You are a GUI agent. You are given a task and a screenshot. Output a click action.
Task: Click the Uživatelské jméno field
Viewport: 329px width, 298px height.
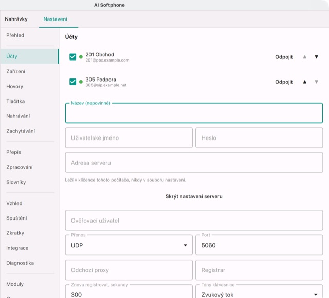click(x=129, y=138)
